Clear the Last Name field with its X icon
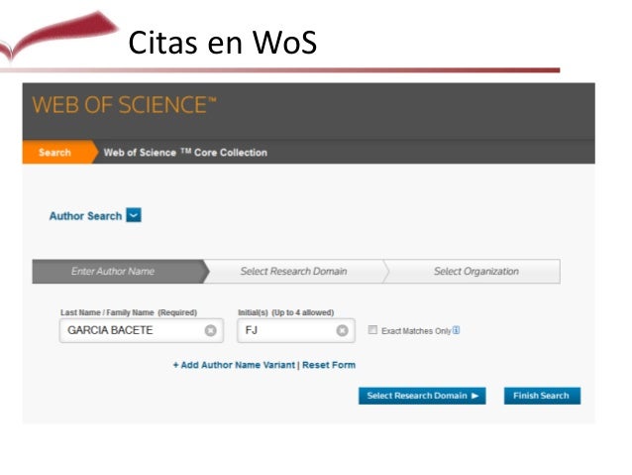Viewport: 632px width, 475px height. pos(210,330)
